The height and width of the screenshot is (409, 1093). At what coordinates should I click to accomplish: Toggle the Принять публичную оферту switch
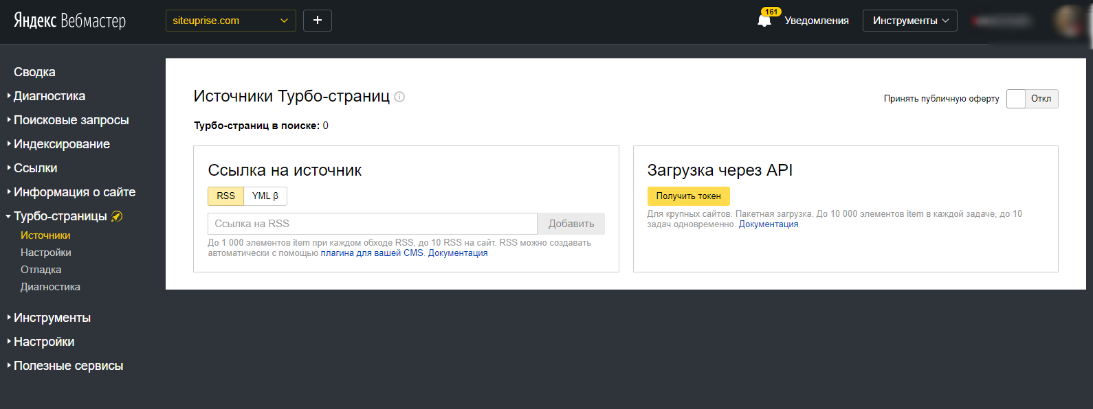point(1033,99)
